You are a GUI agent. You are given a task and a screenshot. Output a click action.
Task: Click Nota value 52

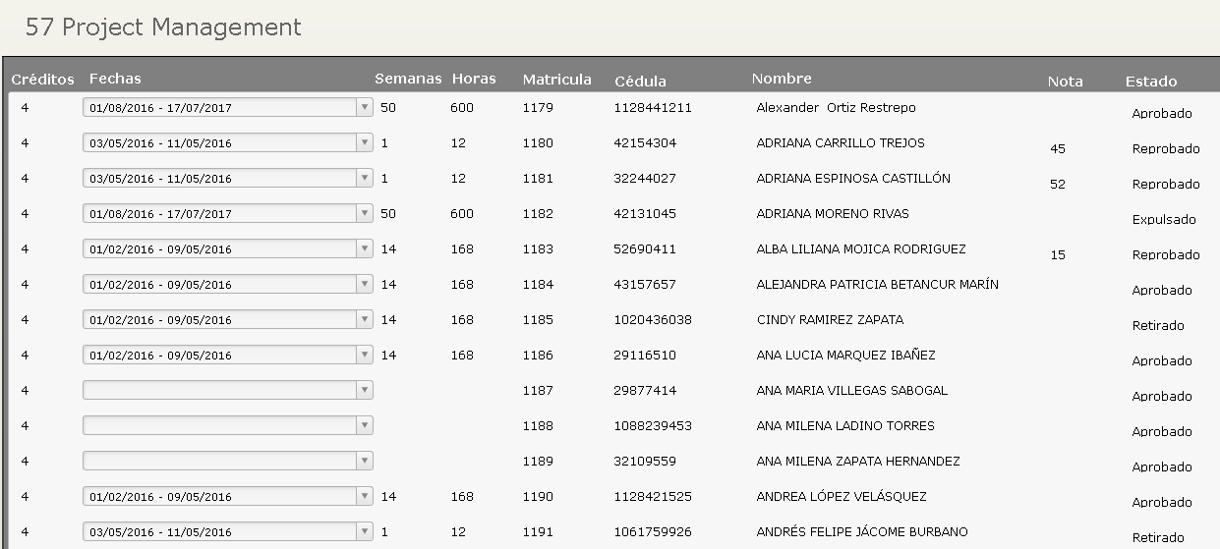tap(1058, 184)
